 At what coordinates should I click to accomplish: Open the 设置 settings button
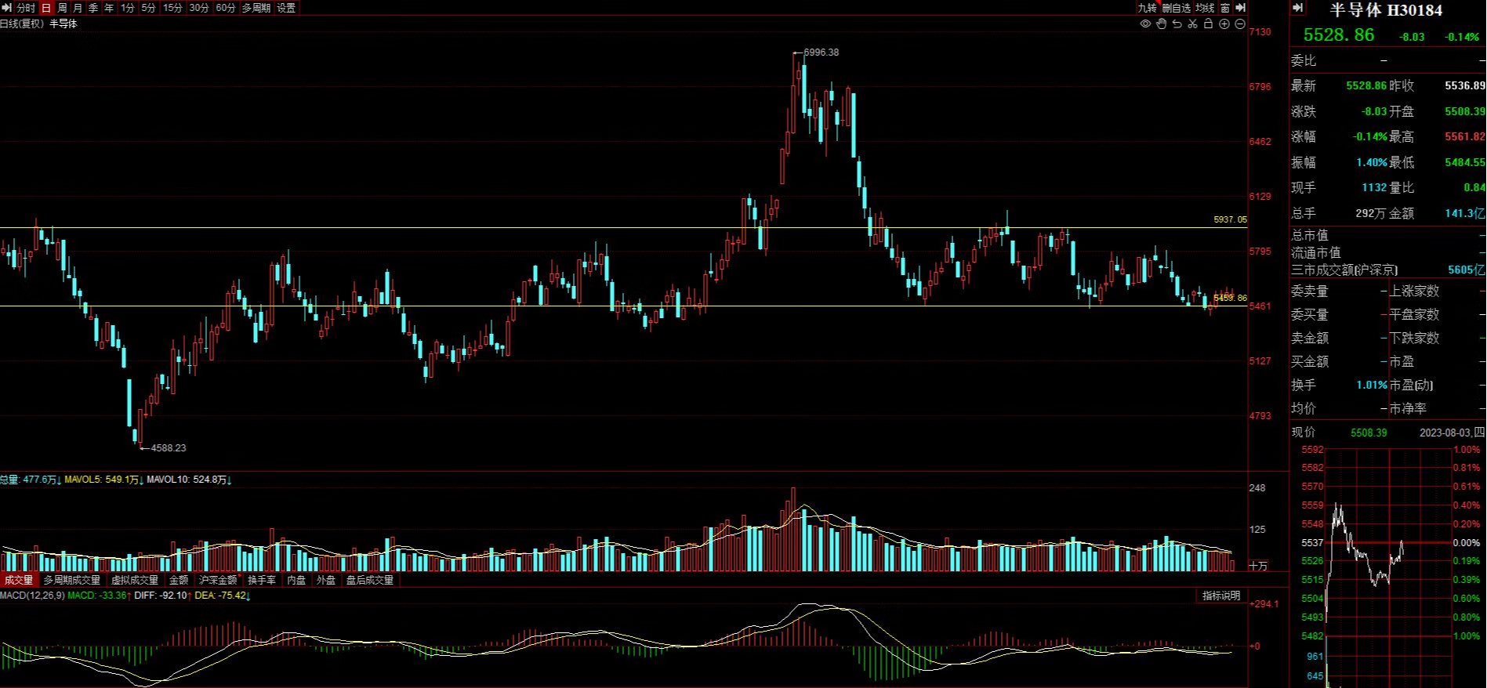pyautogui.click(x=286, y=8)
